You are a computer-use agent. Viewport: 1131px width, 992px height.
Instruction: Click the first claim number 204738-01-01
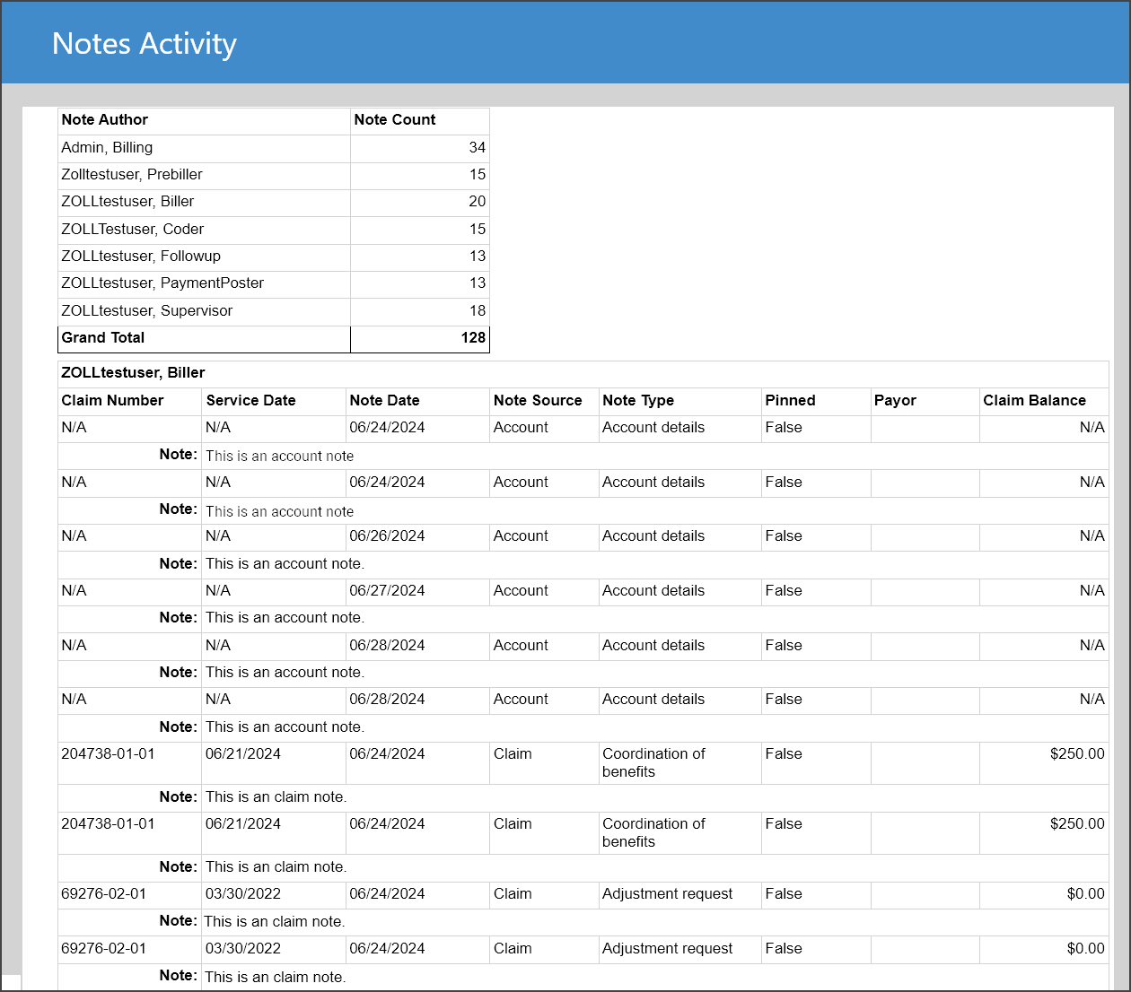[108, 754]
